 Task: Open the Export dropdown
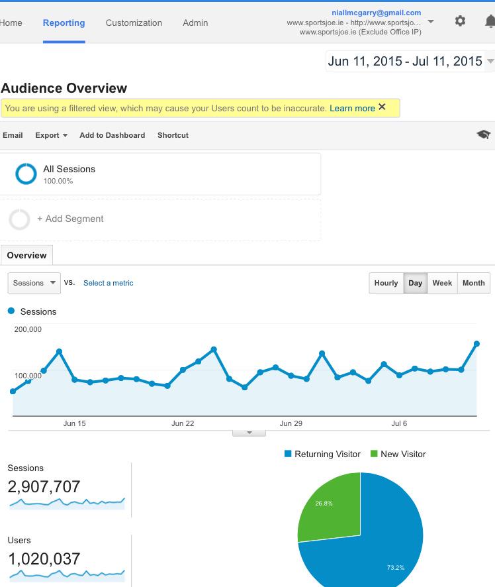click(51, 135)
